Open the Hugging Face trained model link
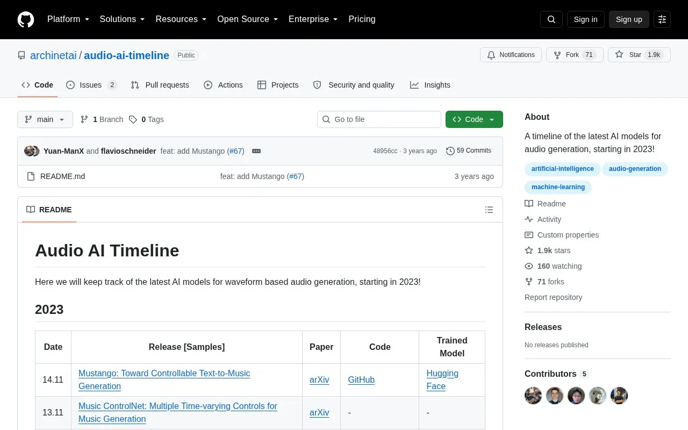The width and height of the screenshot is (688, 430). (x=442, y=379)
